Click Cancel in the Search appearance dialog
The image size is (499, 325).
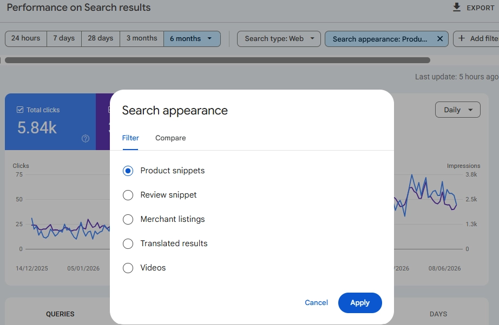click(316, 303)
